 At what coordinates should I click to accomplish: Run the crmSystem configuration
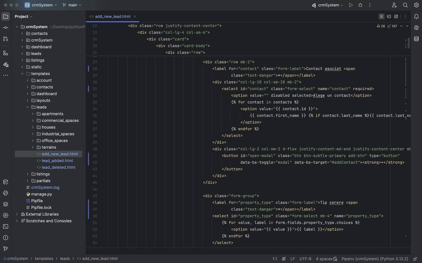tap(351, 5)
